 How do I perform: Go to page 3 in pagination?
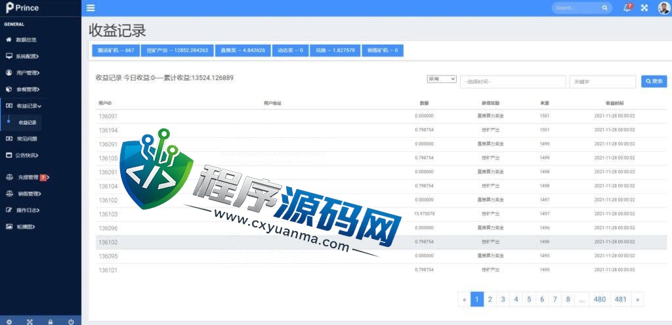[x=503, y=299]
